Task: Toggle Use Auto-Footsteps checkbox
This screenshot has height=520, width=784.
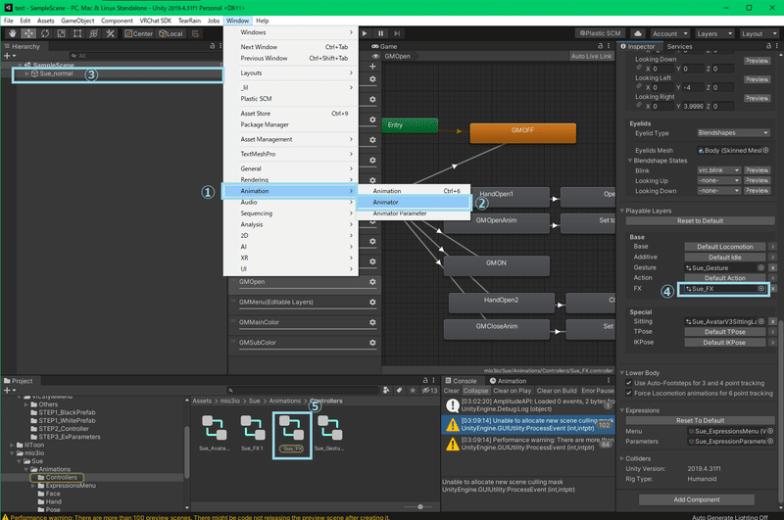Action: pos(629,383)
